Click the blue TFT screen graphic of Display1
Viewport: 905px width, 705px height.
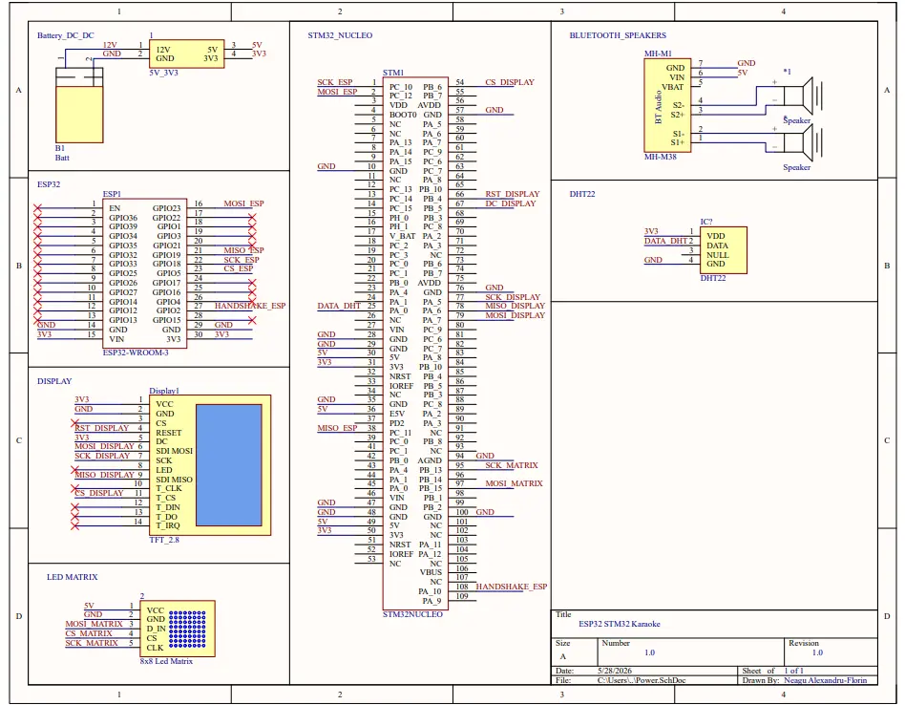coord(229,465)
